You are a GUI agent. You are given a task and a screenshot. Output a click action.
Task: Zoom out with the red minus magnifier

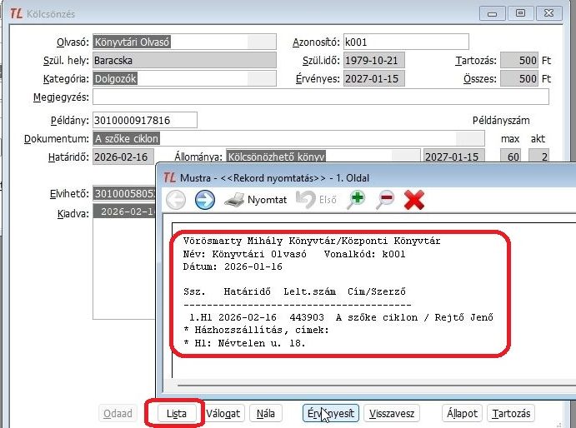[385, 200]
